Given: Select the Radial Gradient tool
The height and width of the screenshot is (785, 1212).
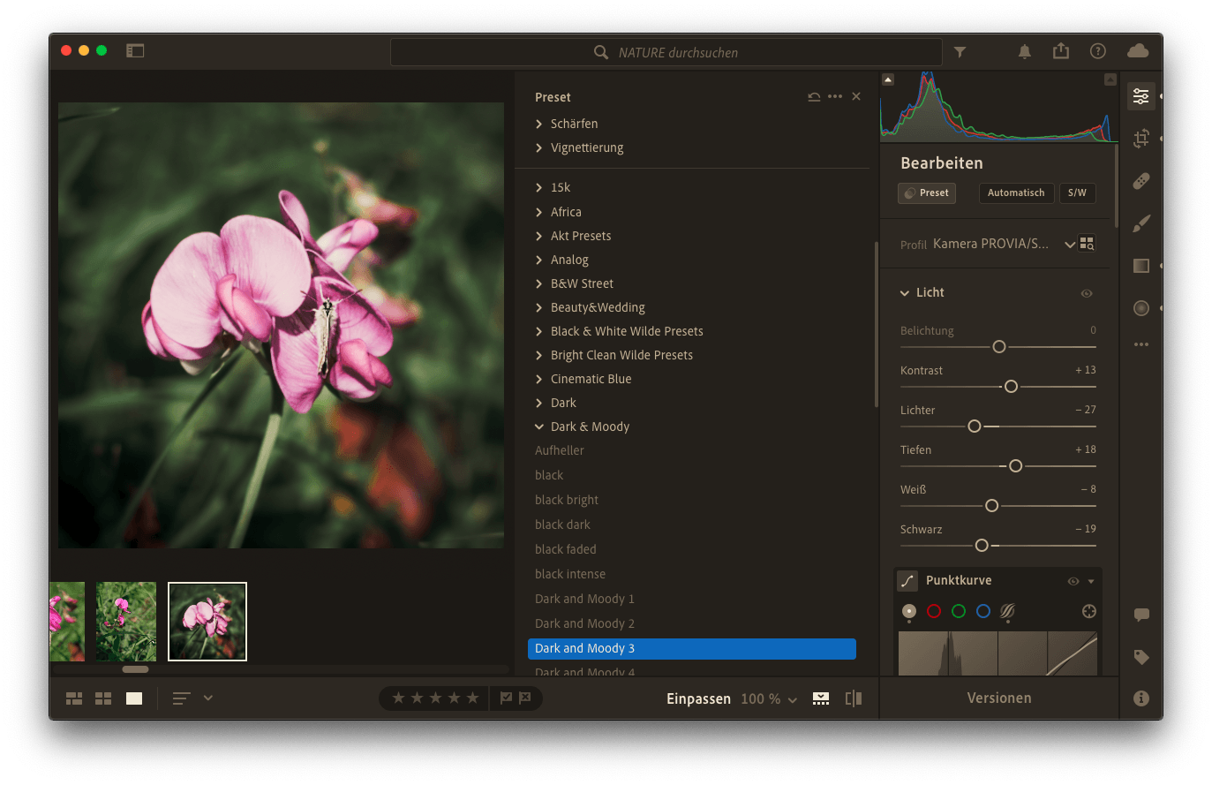Looking at the screenshot, I should click(1141, 308).
